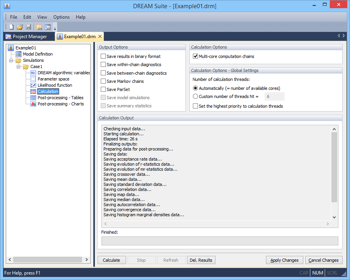350x280 pixels.
Task: Click the Finished progress bar
Action: pos(220,241)
